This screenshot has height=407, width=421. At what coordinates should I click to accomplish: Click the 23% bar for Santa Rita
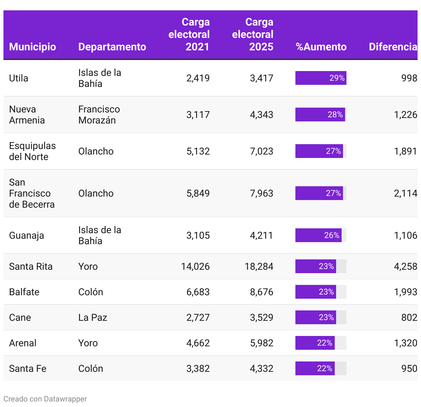pyautogui.click(x=315, y=266)
